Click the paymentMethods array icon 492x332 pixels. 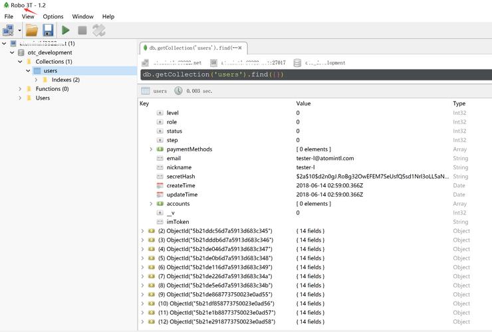pyautogui.click(x=160, y=149)
